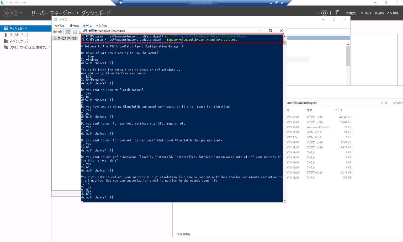The image size is (403, 242).
Task: Click the PowerShell icon in the title bar
Action: (x=85, y=31)
